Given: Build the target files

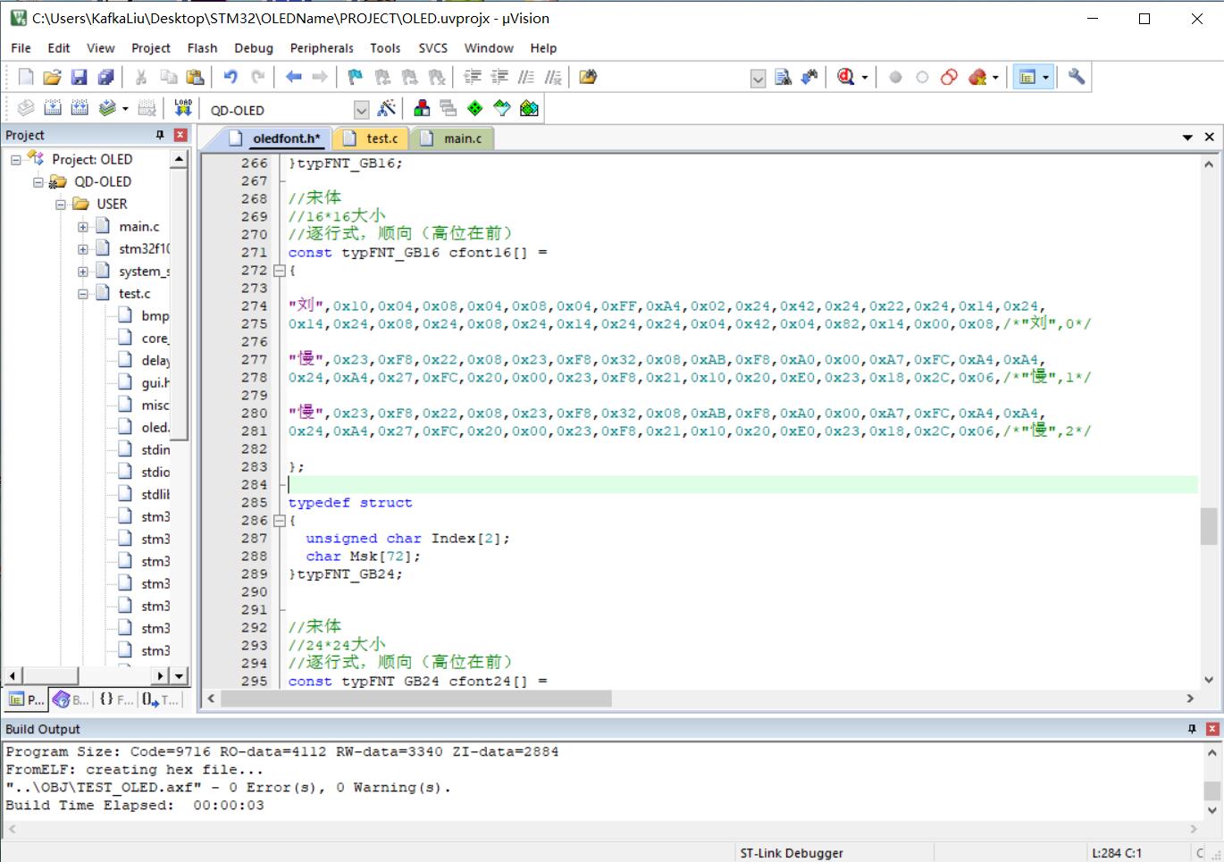Looking at the screenshot, I should pos(53,109).
